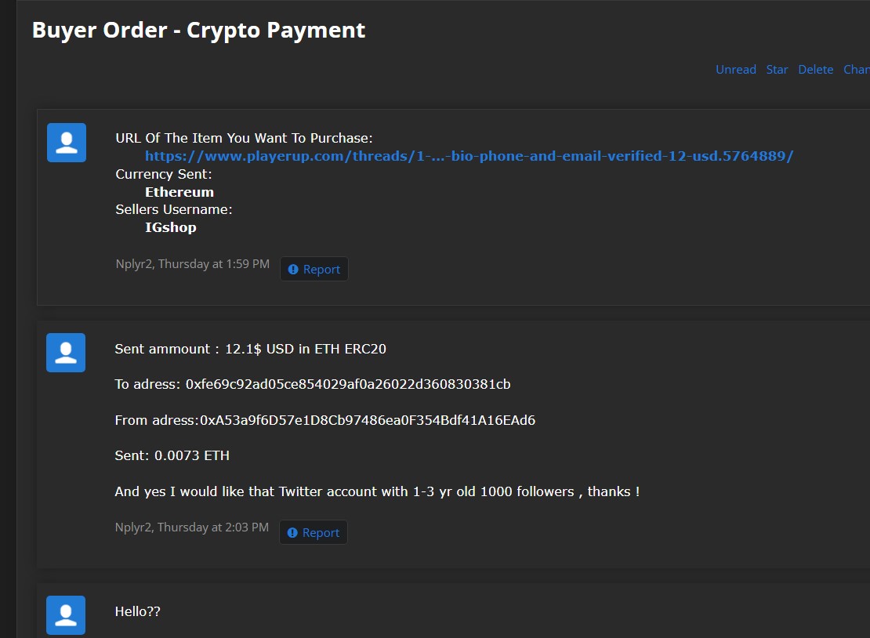870x638 pixels.
Task: Report the 1:59 PM post
Action: pos(314,270)
